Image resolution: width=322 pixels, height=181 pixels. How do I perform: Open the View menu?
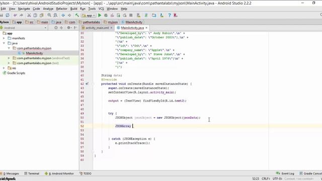pyautogui.click(x=12, y=9)
